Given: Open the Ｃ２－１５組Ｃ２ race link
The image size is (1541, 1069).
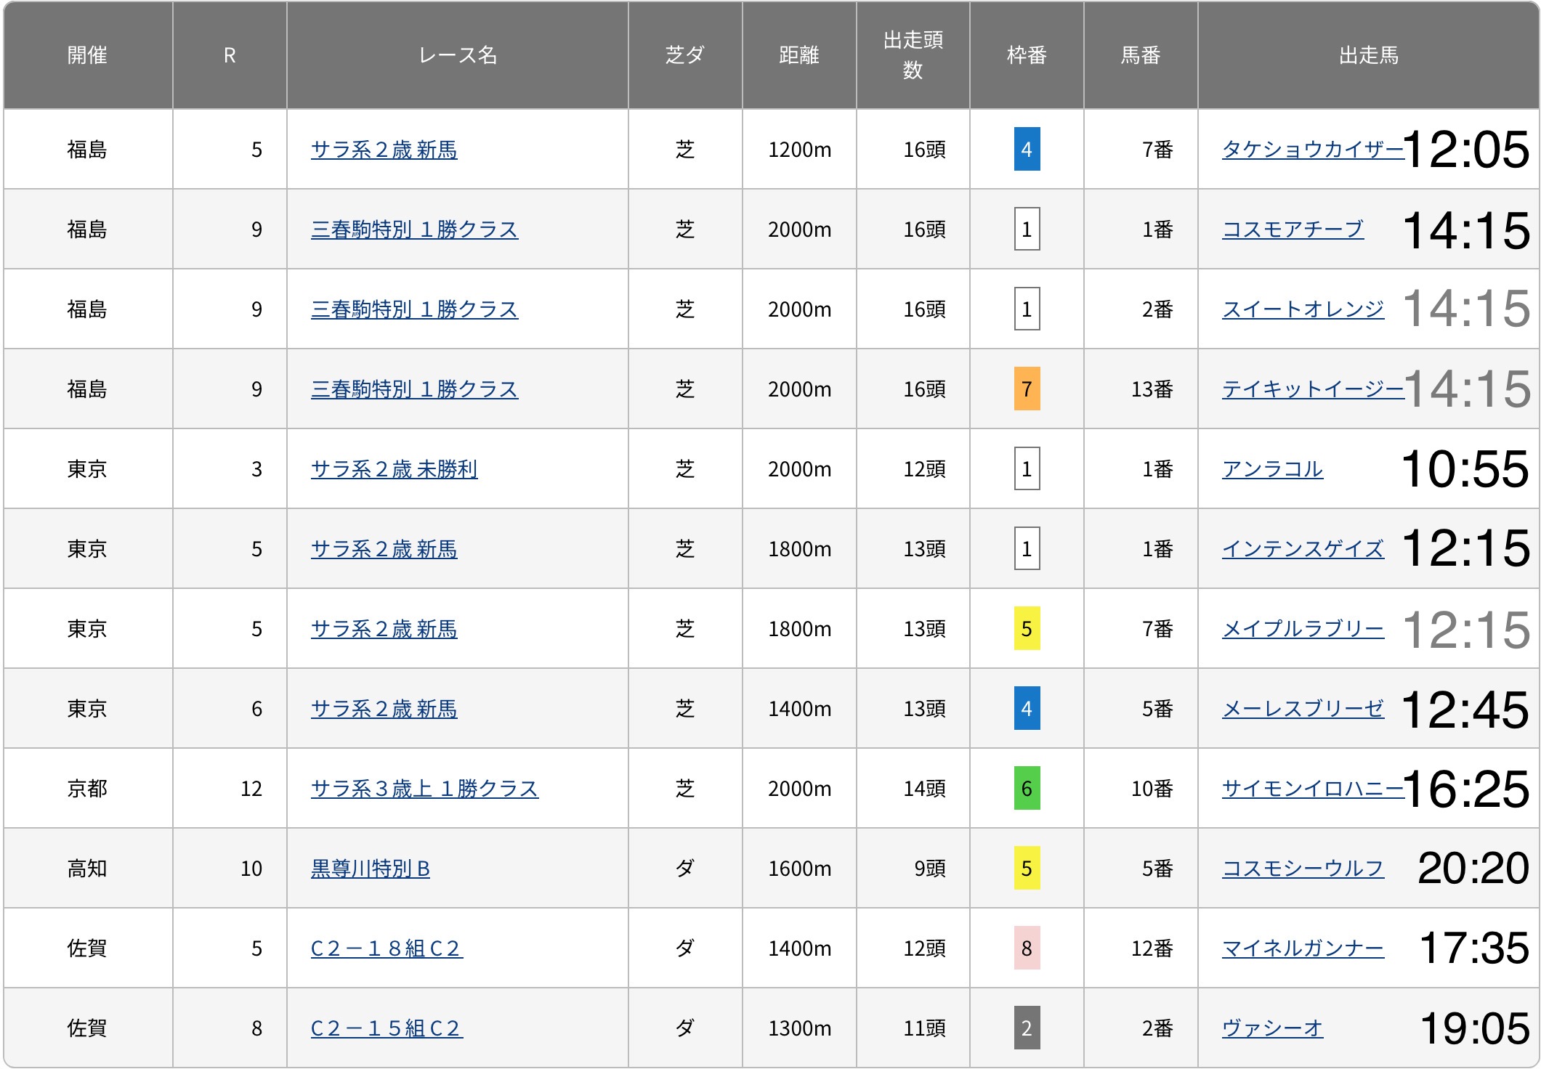Looking at the screenshot, I should pos(387,1028).
